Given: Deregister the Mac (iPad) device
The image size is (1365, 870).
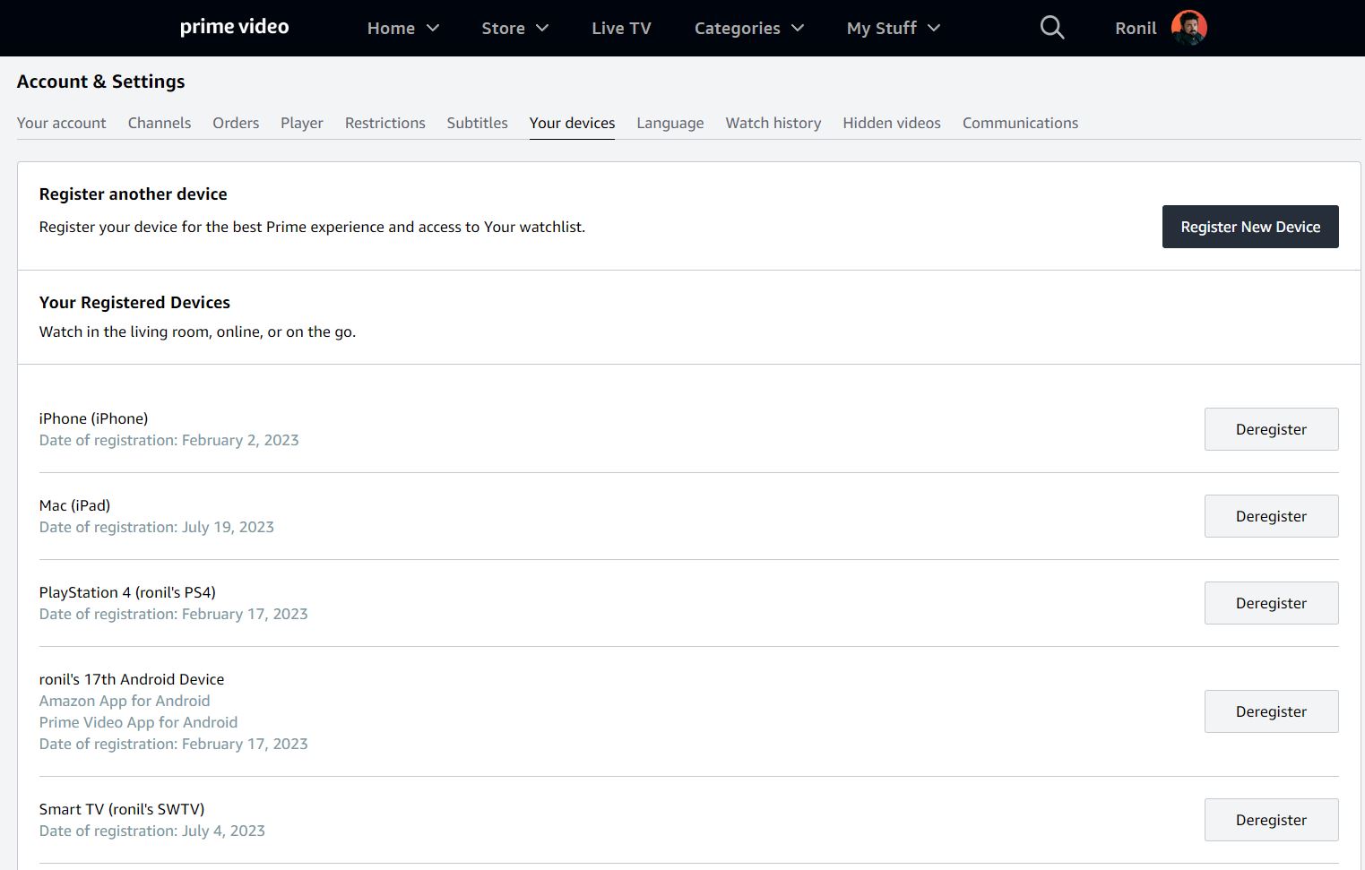Looking at the screenshot, I should point(1270,516).
